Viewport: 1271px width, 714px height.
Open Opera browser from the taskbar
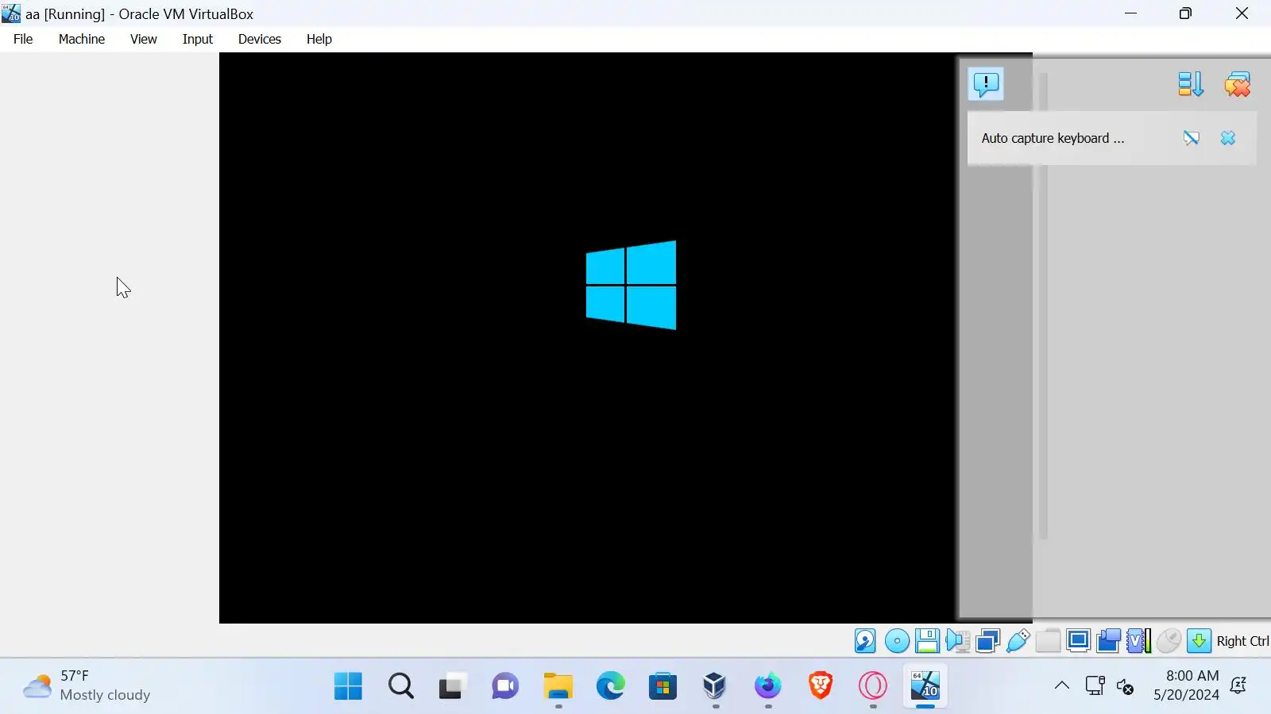(x=873, y=686)
